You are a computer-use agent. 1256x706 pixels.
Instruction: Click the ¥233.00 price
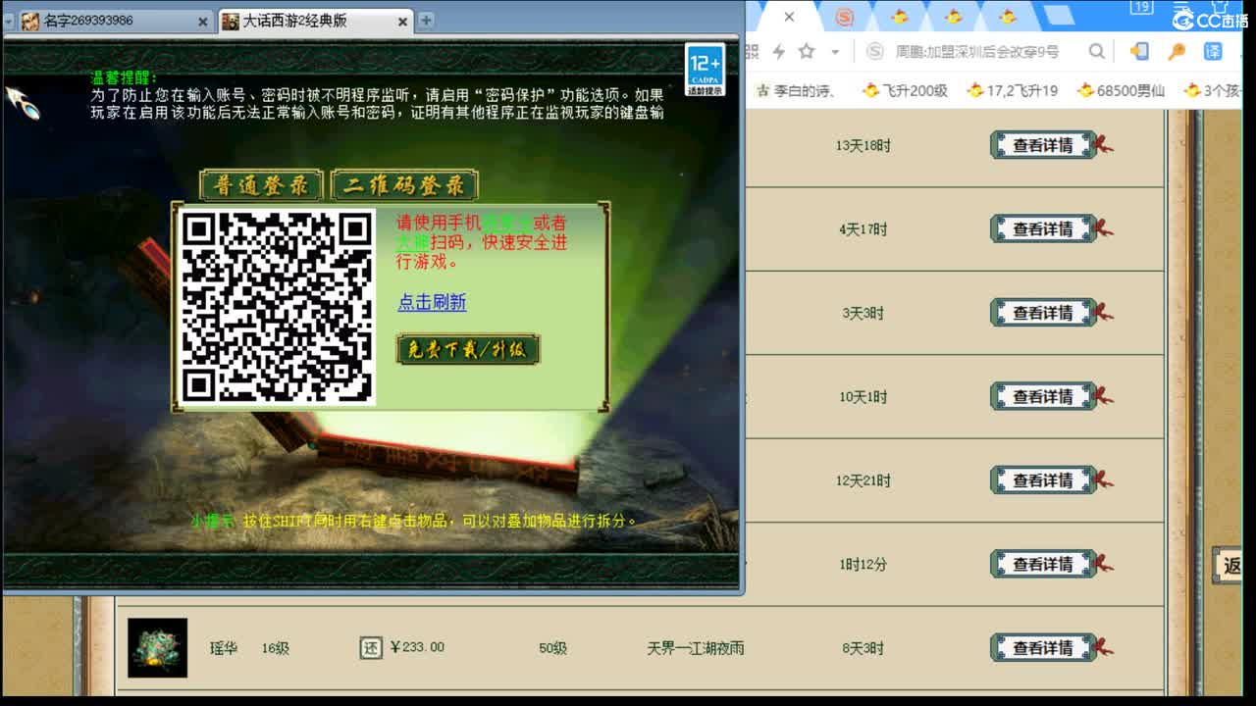[417, 647]
